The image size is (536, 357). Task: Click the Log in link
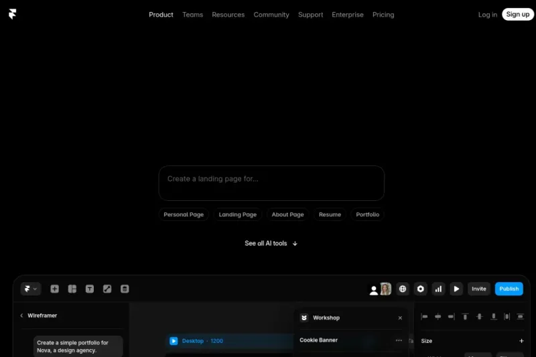[488, 15]
